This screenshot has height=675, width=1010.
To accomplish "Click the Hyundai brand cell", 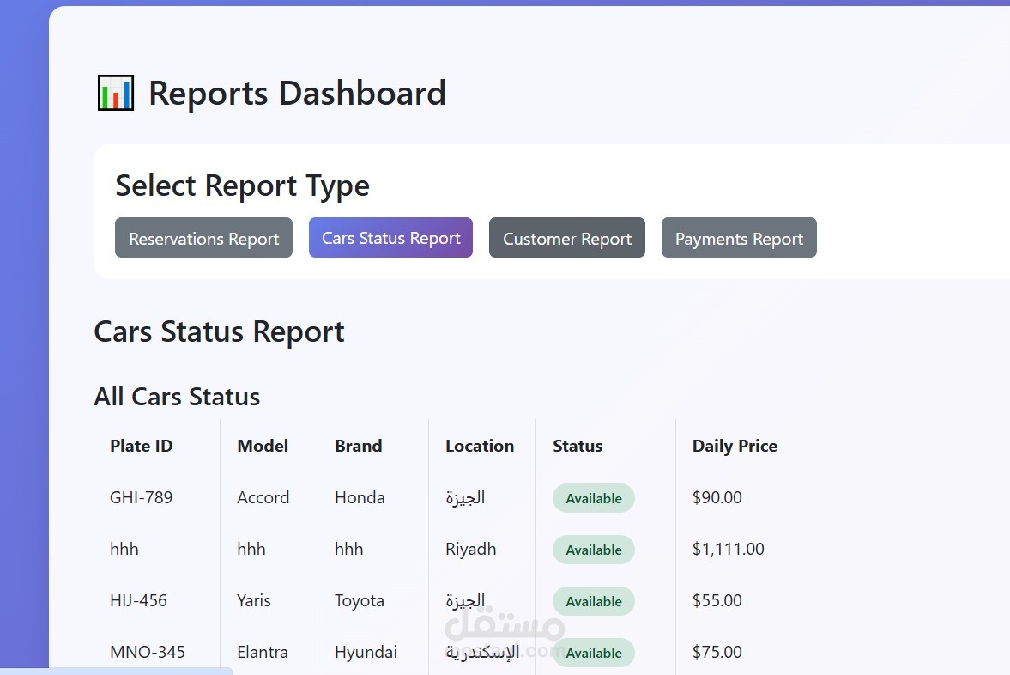I will [x=366, y=652].
